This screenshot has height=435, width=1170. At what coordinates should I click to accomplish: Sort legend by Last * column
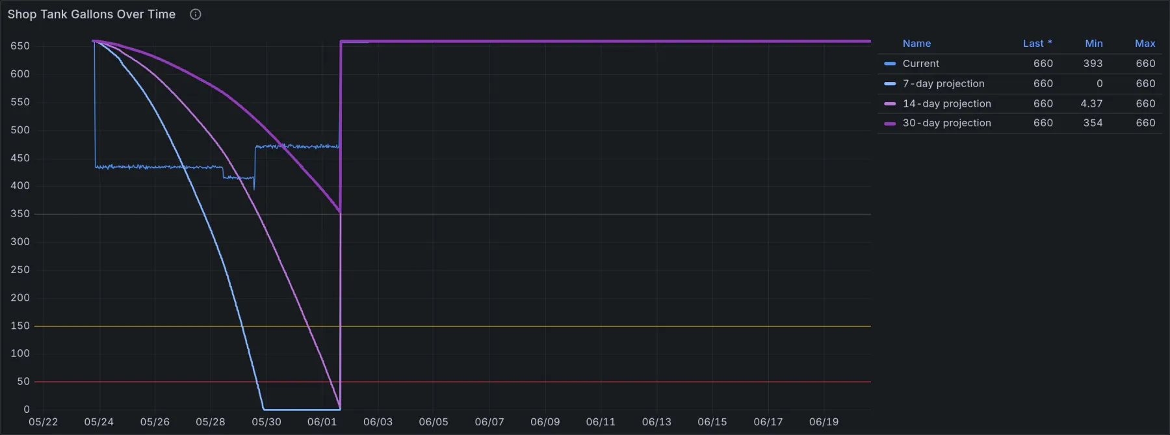(x=1037, y=44)
